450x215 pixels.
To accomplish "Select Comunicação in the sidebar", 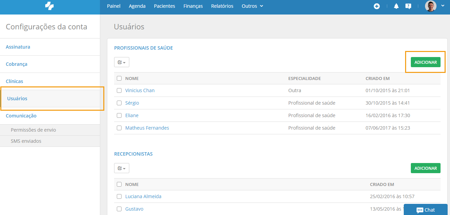I will point(50,116).
